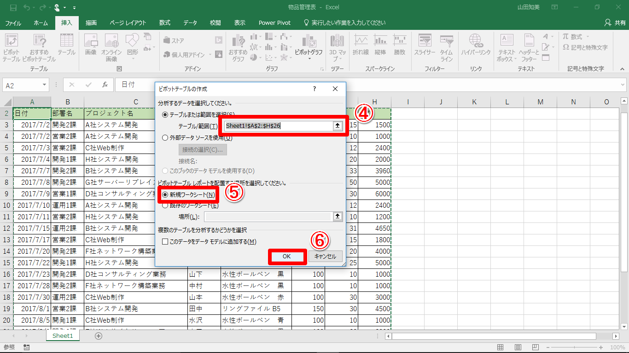Screen dimensions: 629x353
Task: Click 記号と特殊文字 symbol button
Action: point(585,47)
